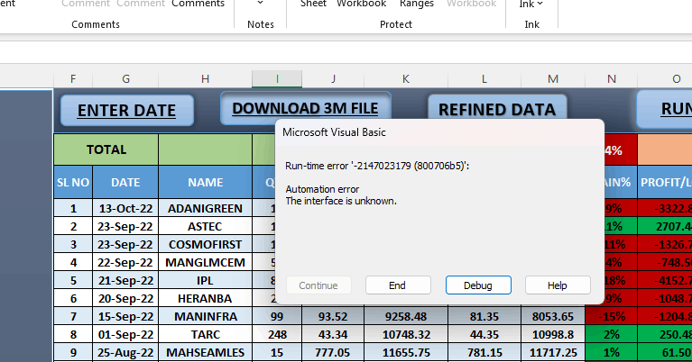
Task: Select serial number 5 cell
Action: [x=73, y=281]
